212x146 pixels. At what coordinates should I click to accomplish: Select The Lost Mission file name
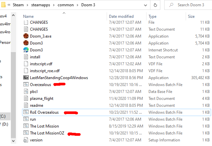tap(44, 126)
